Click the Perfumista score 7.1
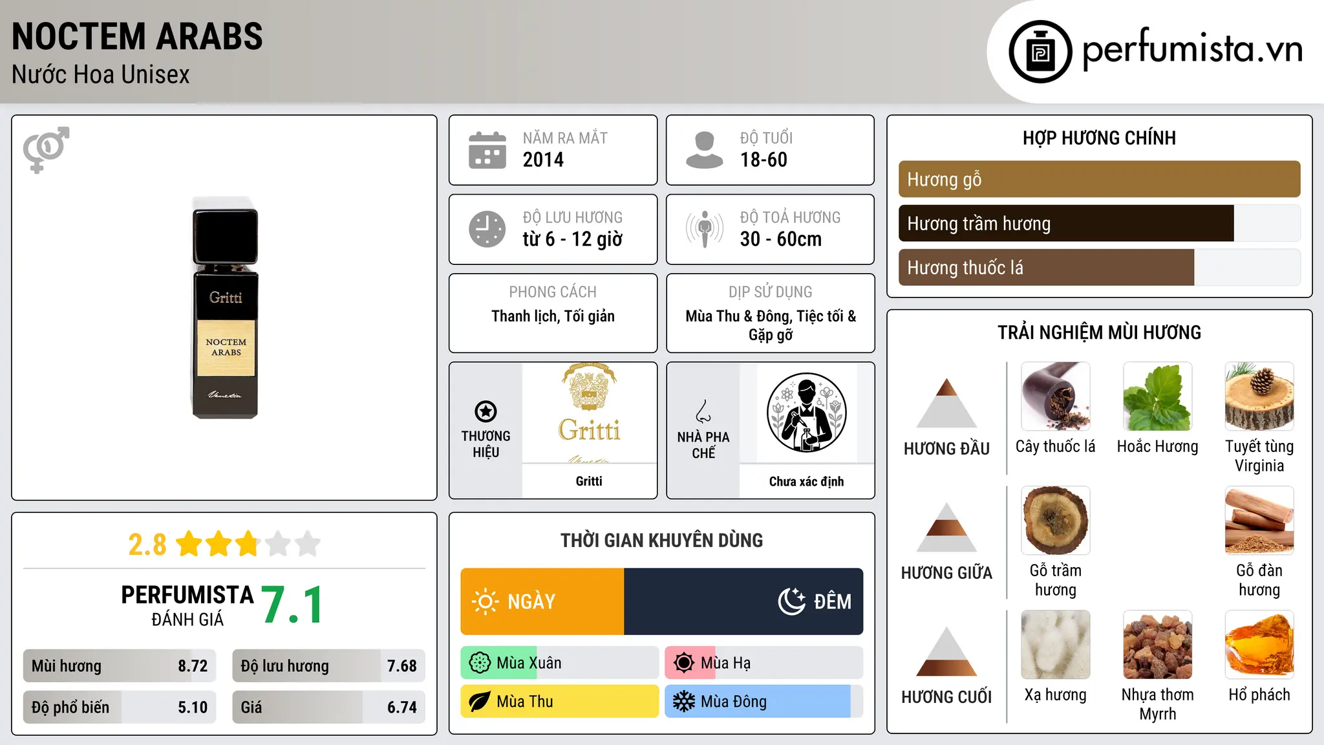This screenshot has height=745, width=1324. click(x=292, y=605)
